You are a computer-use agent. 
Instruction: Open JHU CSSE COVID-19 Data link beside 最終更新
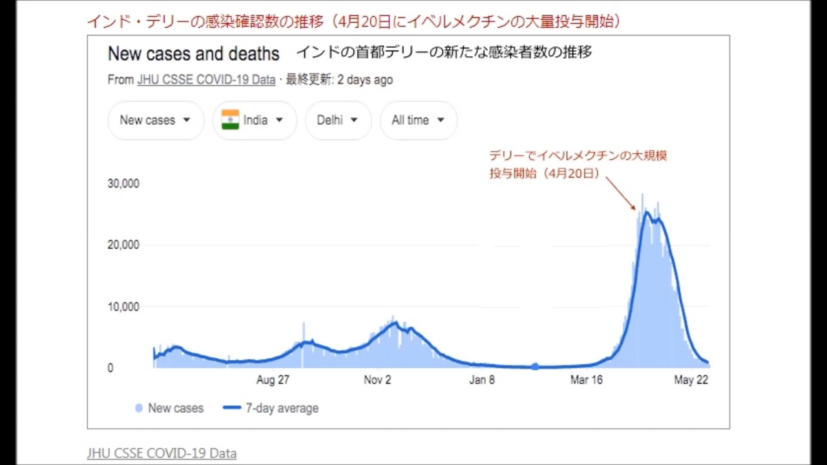click(x=206, y=80)
